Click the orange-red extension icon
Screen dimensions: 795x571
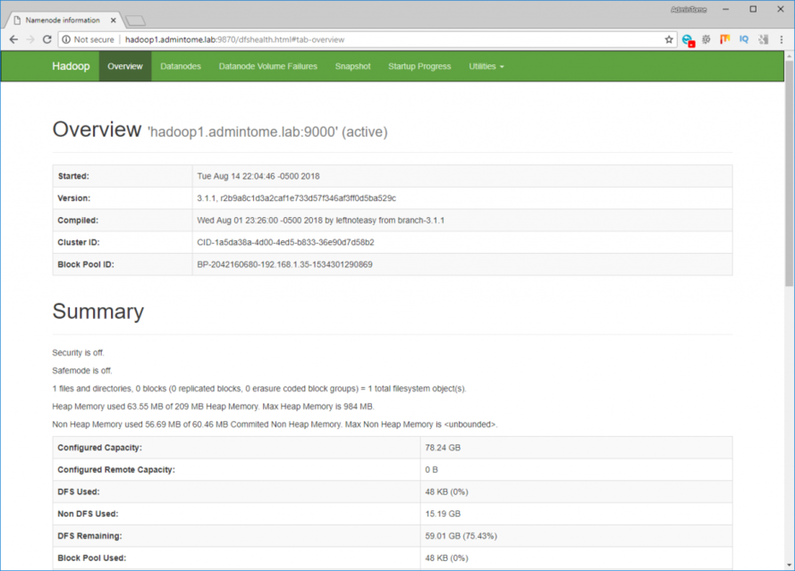coord(725,39)
